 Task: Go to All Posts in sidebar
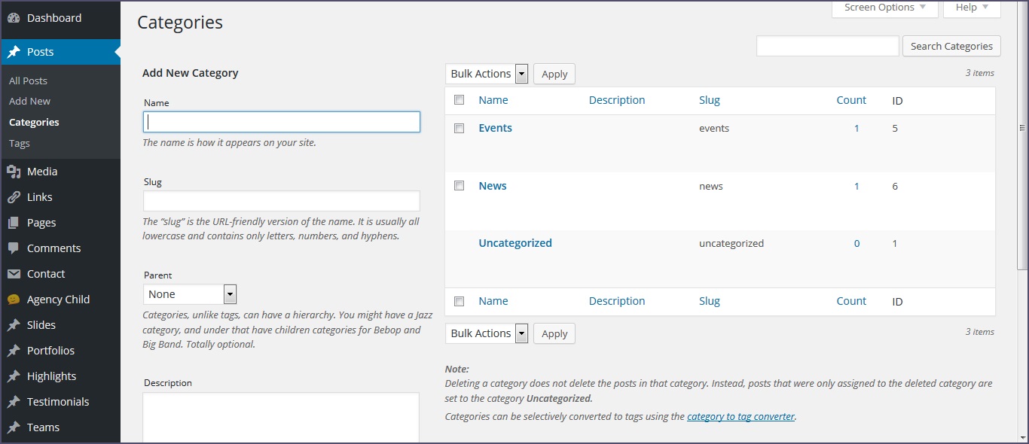pos(28,81)
